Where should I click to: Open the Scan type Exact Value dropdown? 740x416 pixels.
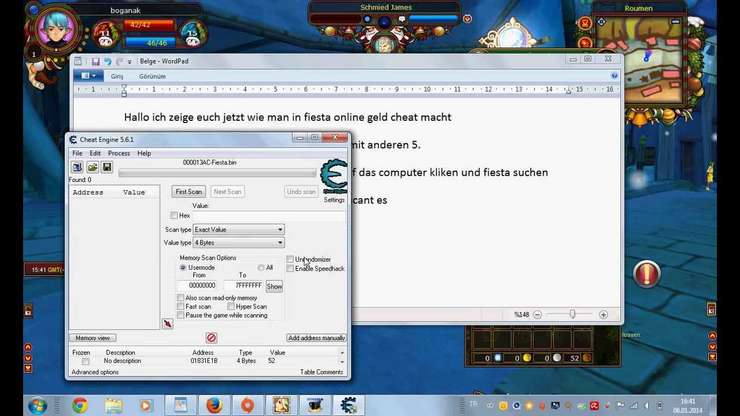pos(238,230)
